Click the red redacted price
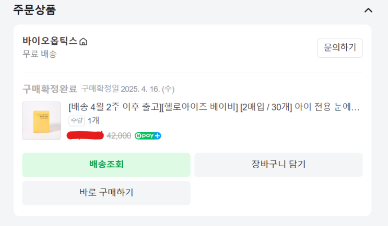388x226 pixels. click(85, 135)
